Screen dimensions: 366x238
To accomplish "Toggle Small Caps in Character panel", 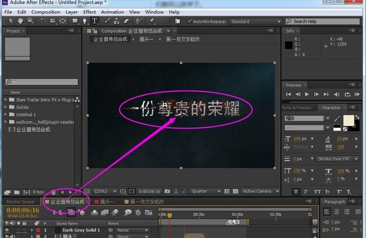I will (327, 192).
